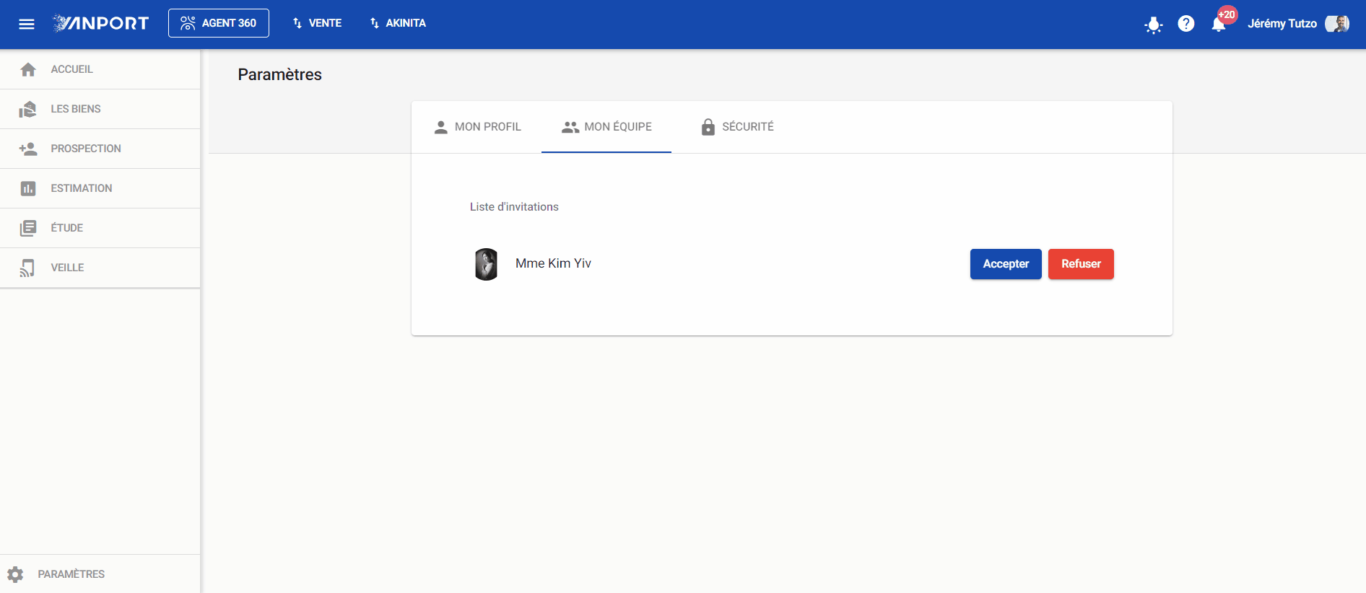
Task: Open the help question mark icon
Action: point(1186,24)
